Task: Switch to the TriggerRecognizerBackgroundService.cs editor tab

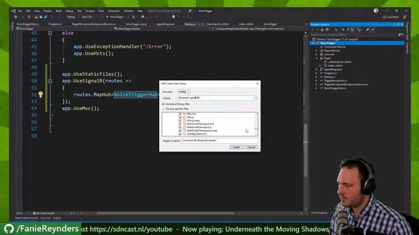Action: [x=93, y=24]
